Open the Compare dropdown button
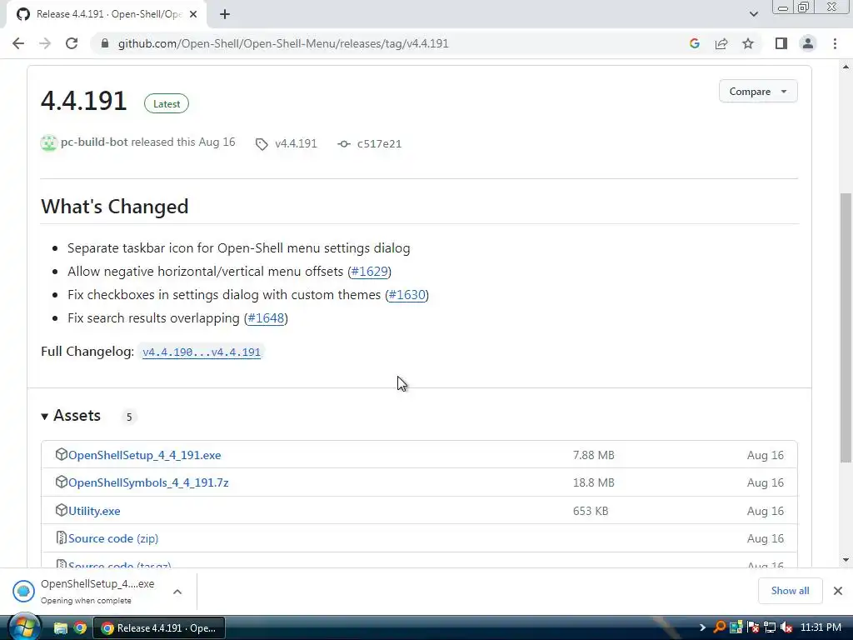853x640 pixels. point(758,92)
